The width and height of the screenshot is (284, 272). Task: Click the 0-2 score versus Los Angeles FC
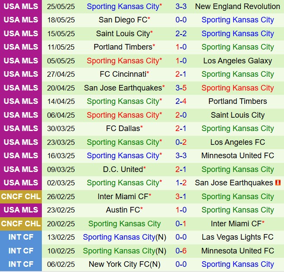coord(181,142)
